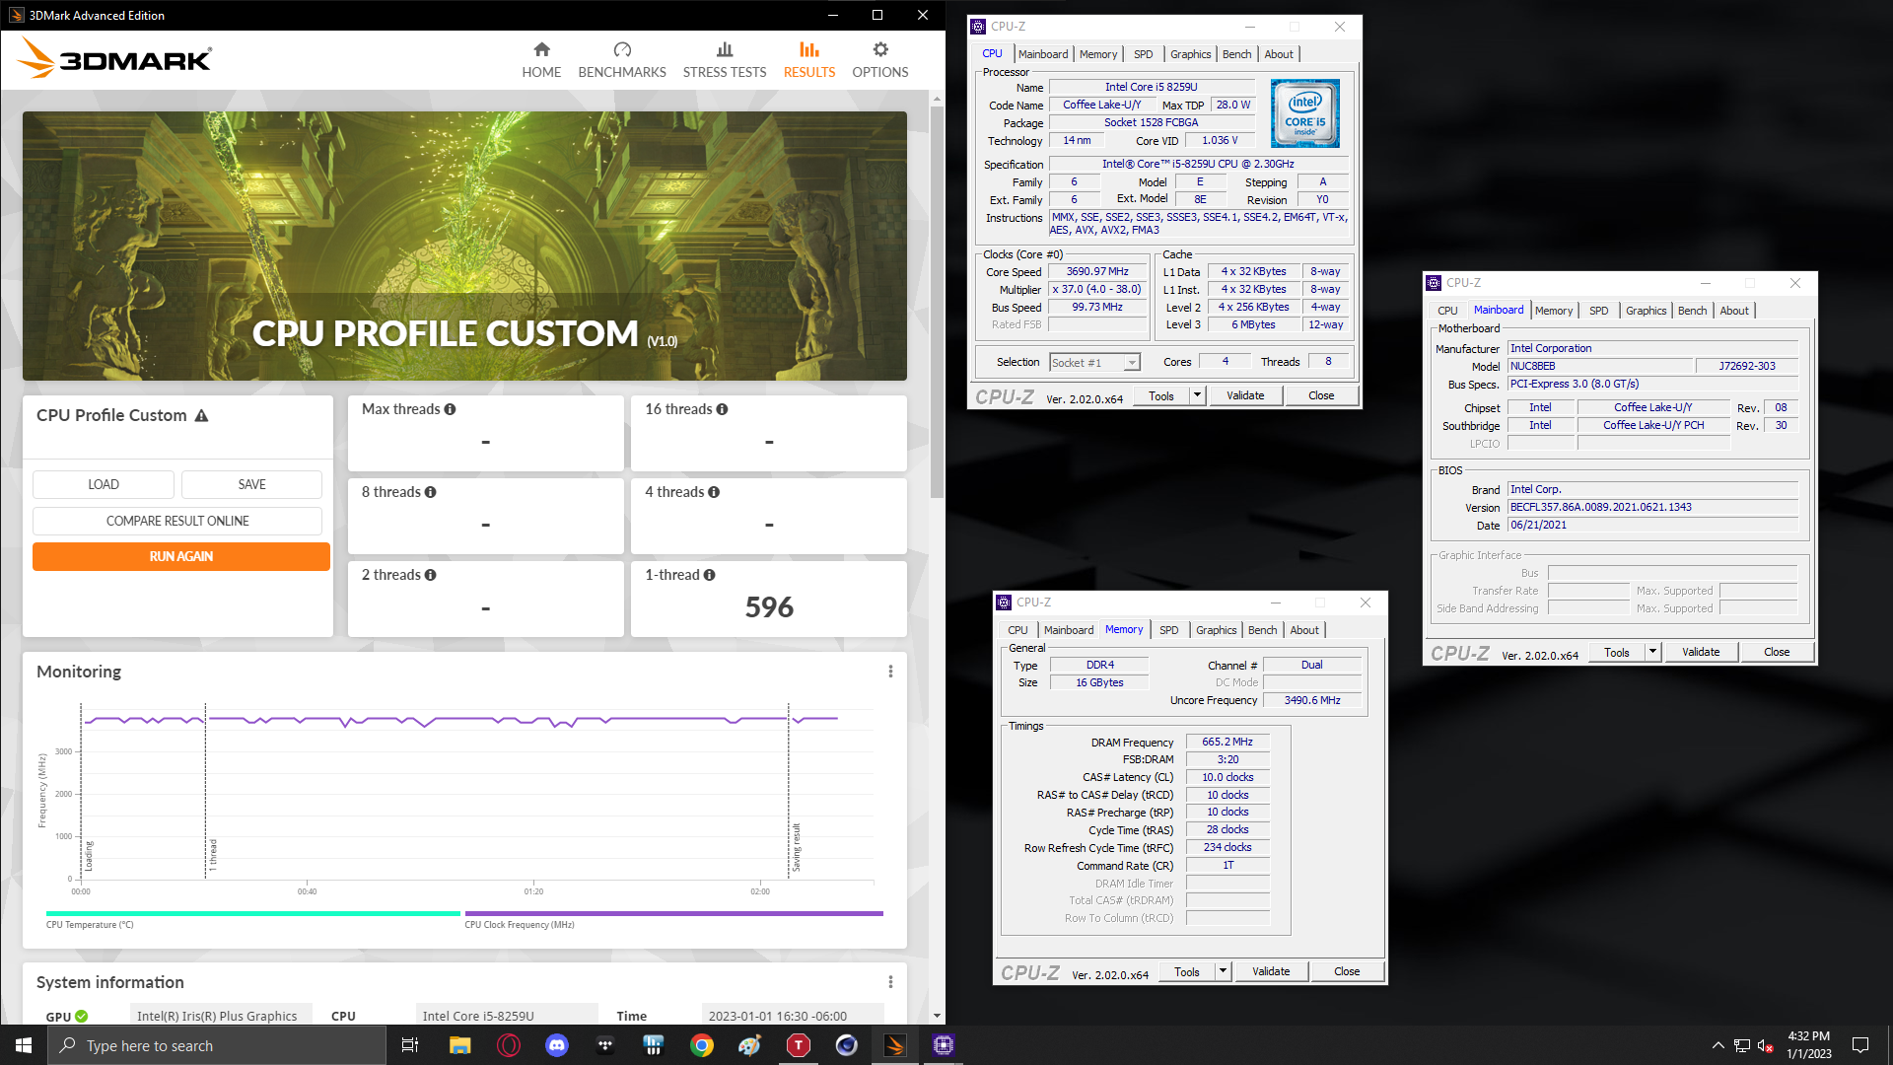
Task: Click muted volume icon in system tray
Action: [1766, 1045]
